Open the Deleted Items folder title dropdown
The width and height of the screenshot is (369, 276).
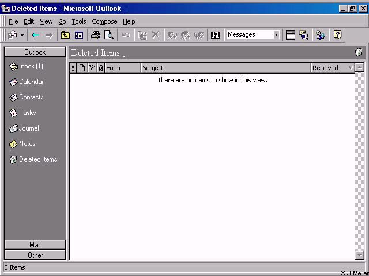pos(123,55)
